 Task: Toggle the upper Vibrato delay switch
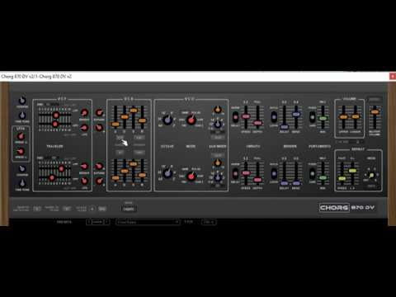tap(235, 117)
